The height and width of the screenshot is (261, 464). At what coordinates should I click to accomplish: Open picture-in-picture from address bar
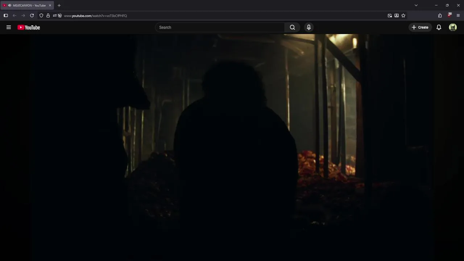pos(390,16)
